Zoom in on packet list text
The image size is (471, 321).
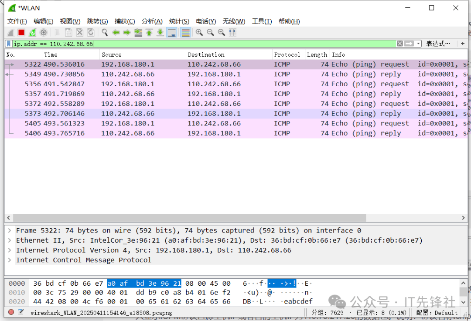point(199,33)
